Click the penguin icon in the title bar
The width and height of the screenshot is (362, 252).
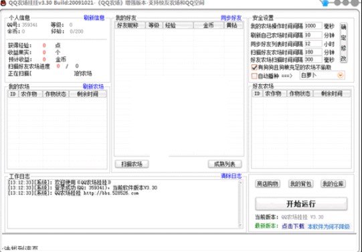point(3,3)
